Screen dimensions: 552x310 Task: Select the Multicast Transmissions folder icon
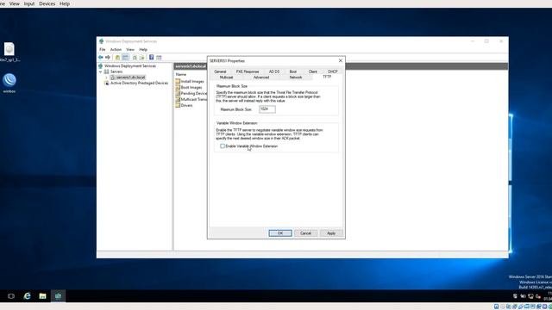click(178, 99)
